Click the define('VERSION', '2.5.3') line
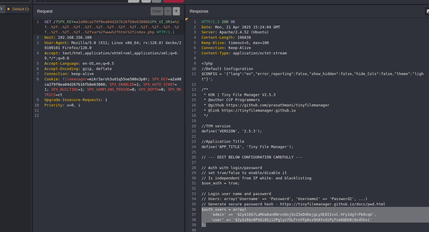The width and height of the screenshot is (429, 232). pyautogui.click(x=232, y=131)
